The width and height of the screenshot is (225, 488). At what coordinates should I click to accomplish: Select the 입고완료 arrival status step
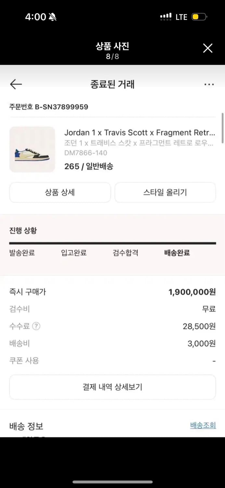[73, 253]
